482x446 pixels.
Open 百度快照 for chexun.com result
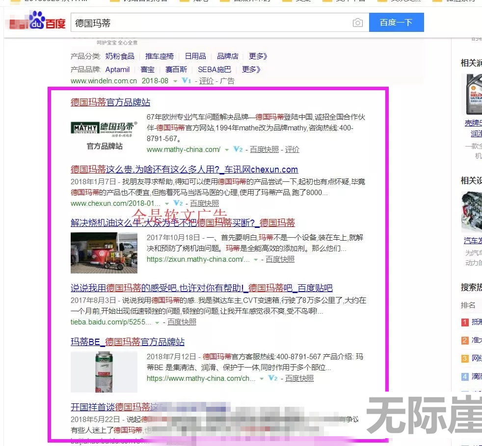coord(204,203)
